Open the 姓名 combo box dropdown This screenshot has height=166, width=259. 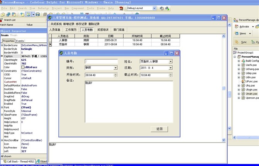[x=170, y=62]
